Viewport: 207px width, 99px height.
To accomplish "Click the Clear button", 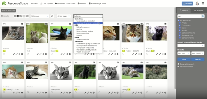I will [x=184, y=59].
